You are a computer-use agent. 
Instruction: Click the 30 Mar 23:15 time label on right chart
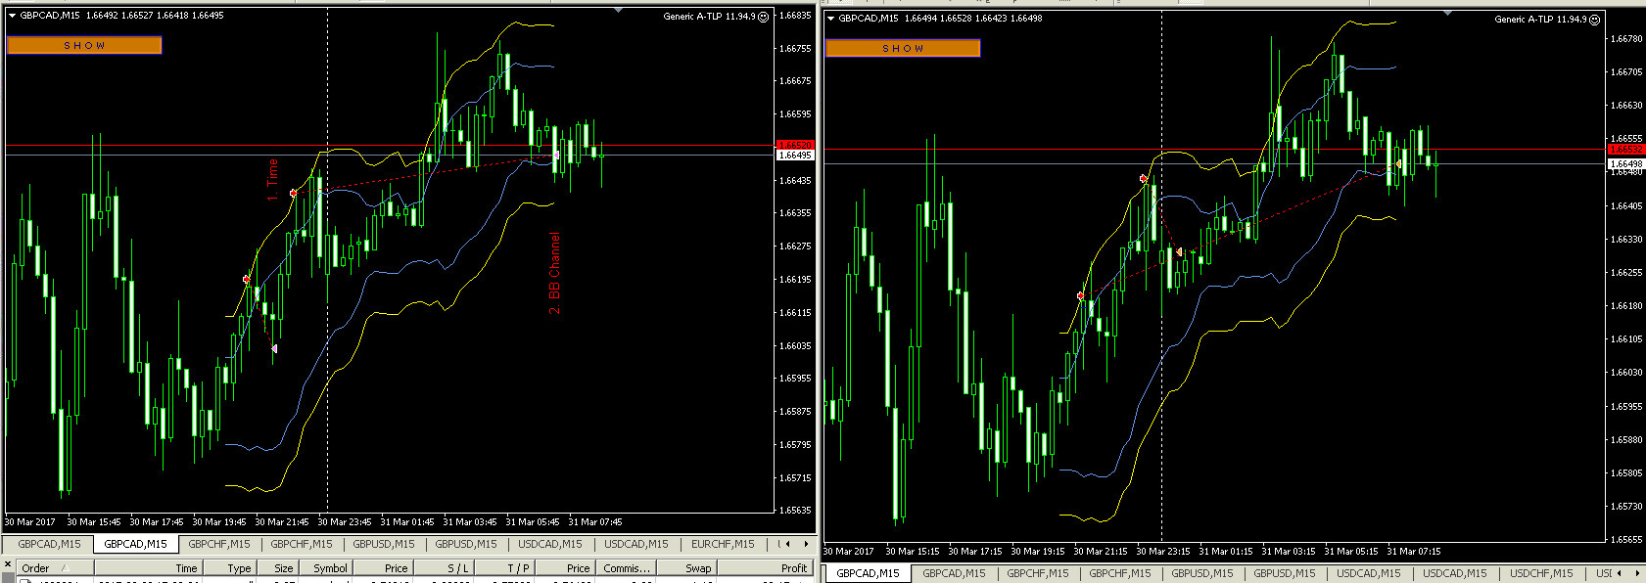coord(1162,551)
